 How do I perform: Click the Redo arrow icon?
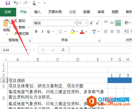pyautogui.click(x=25, y=3)
